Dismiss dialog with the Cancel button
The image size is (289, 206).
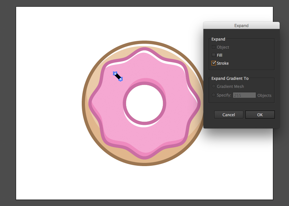(x=228, y=115)
